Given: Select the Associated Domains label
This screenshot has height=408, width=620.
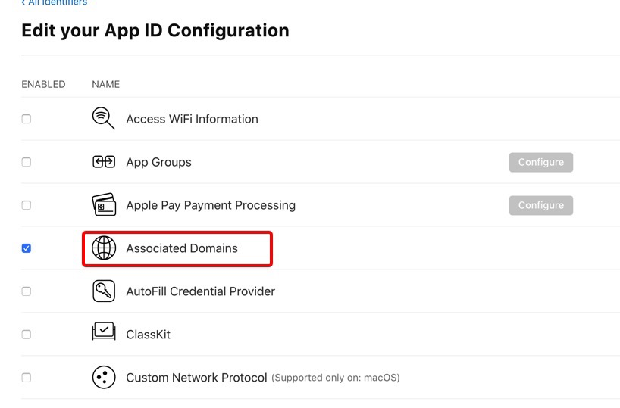Looking at the screenshot, I should click(182, 248).
